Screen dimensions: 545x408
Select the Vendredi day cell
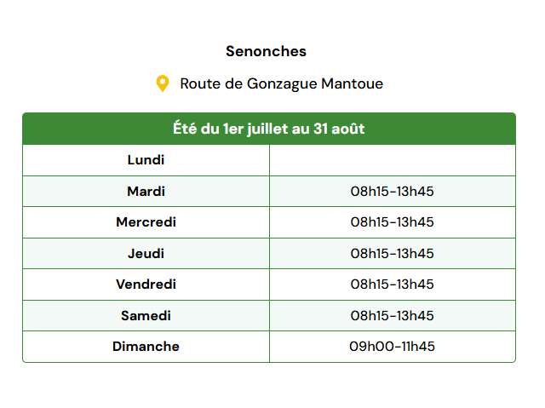(x=146, y=284)
